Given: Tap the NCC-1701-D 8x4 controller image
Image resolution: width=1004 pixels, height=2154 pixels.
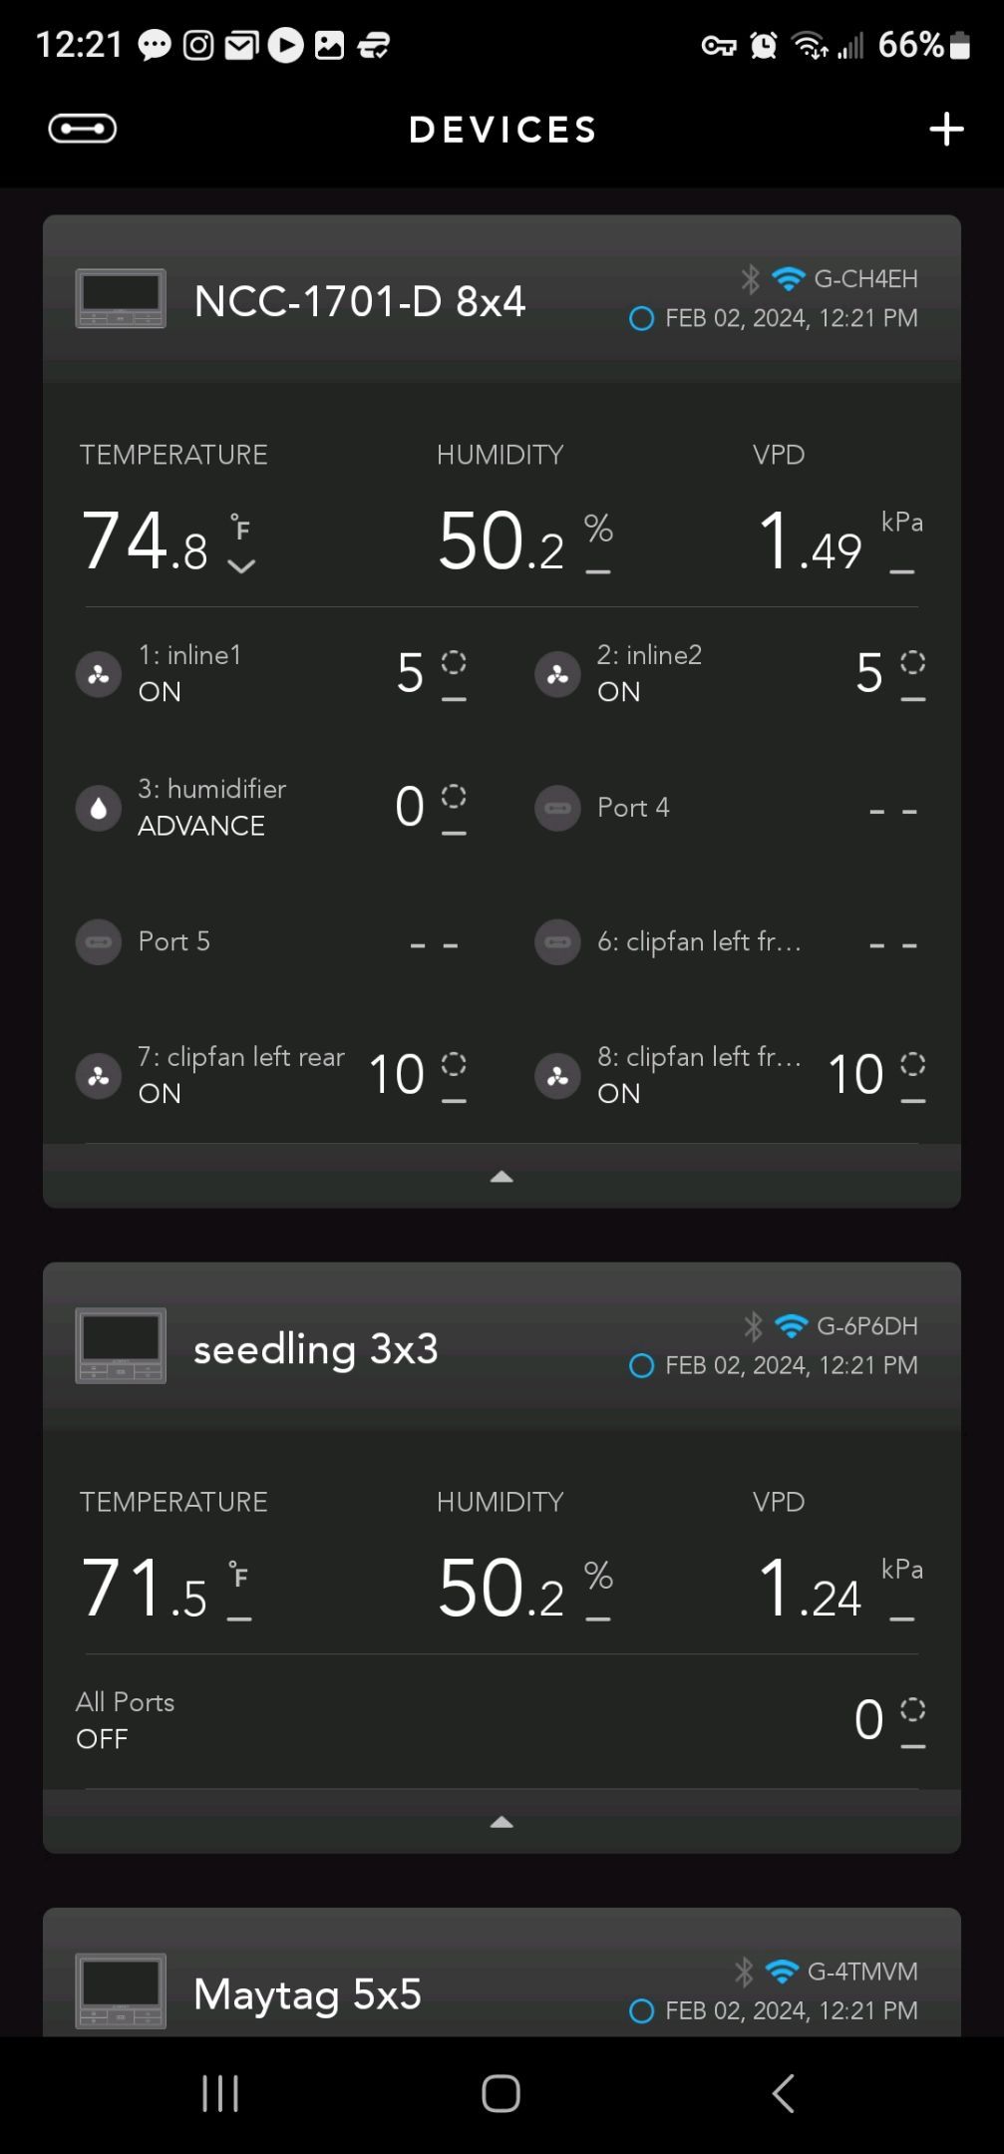Looking at the screenshot, I should [x=121, y=299].
